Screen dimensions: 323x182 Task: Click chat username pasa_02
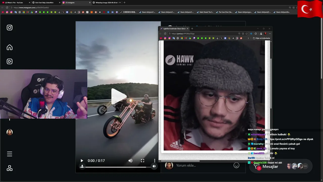coord(261,149)
